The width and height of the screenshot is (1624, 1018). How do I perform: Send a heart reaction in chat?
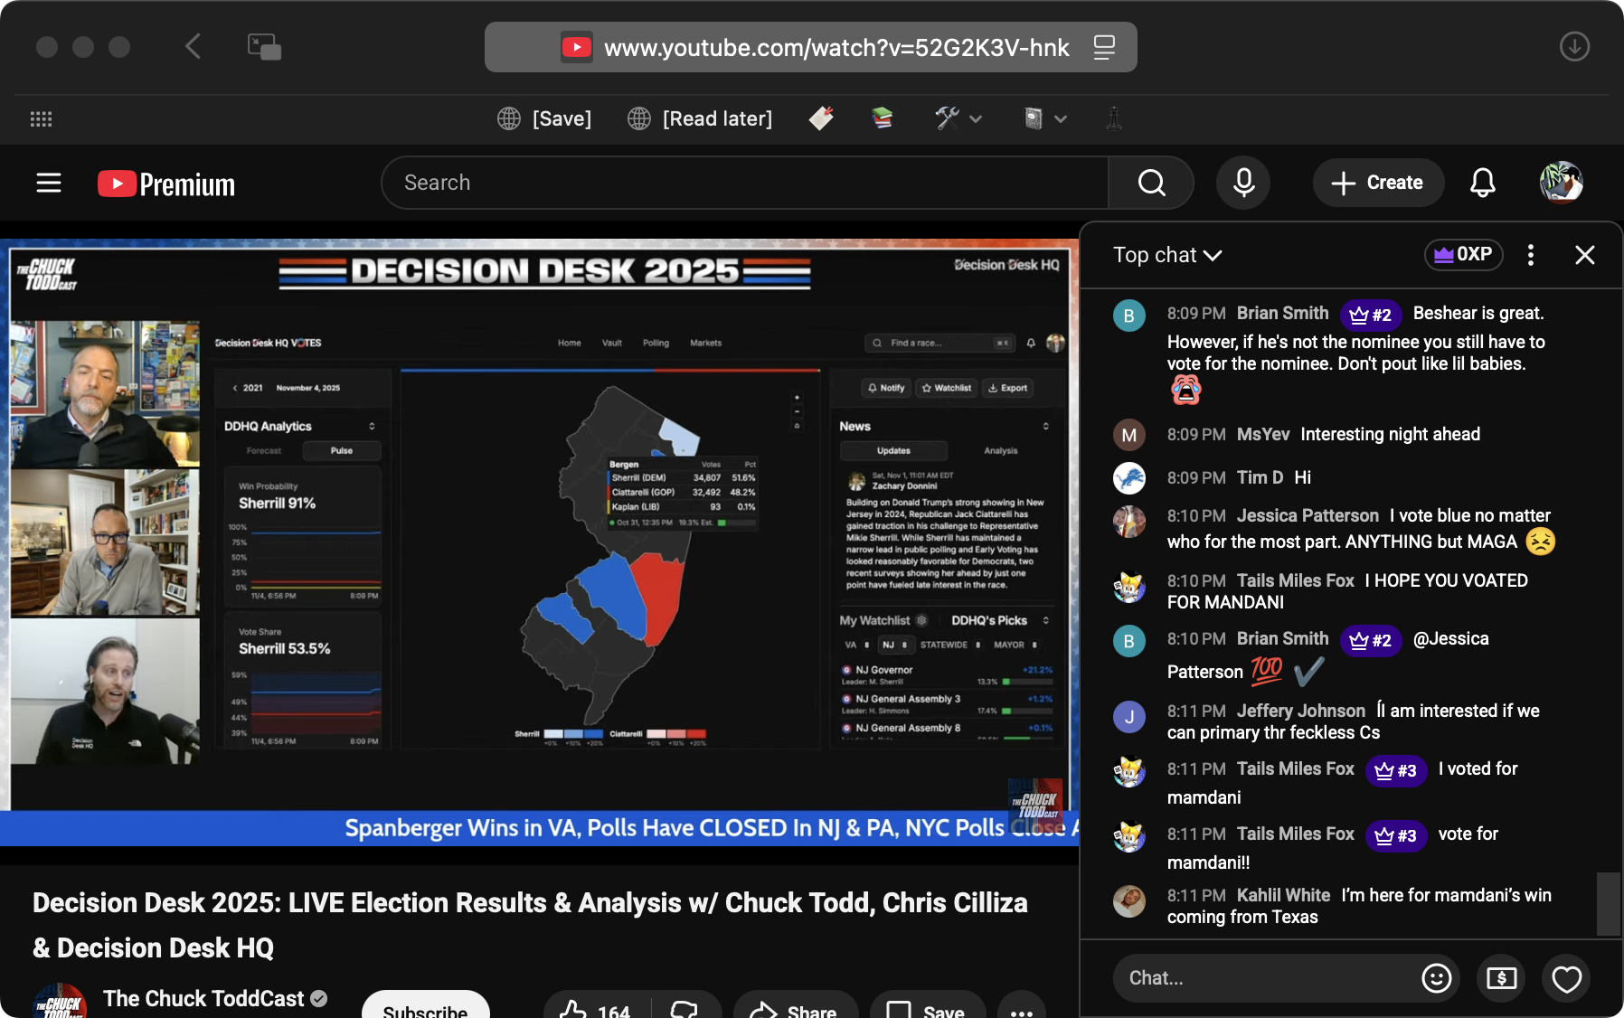tap(1566, 977)
